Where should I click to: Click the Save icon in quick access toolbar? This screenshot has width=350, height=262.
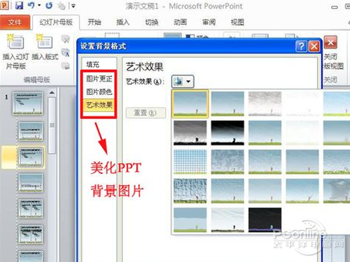(19, 5)
